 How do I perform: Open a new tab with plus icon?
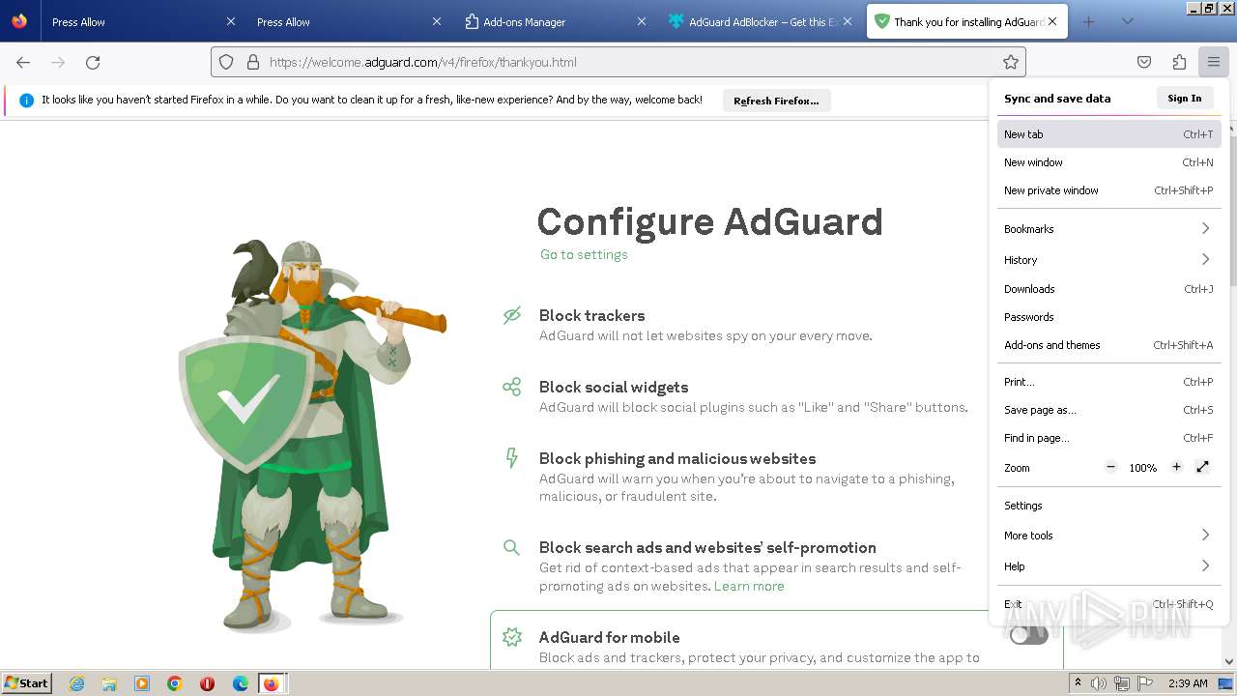(x=1089, y=21)
